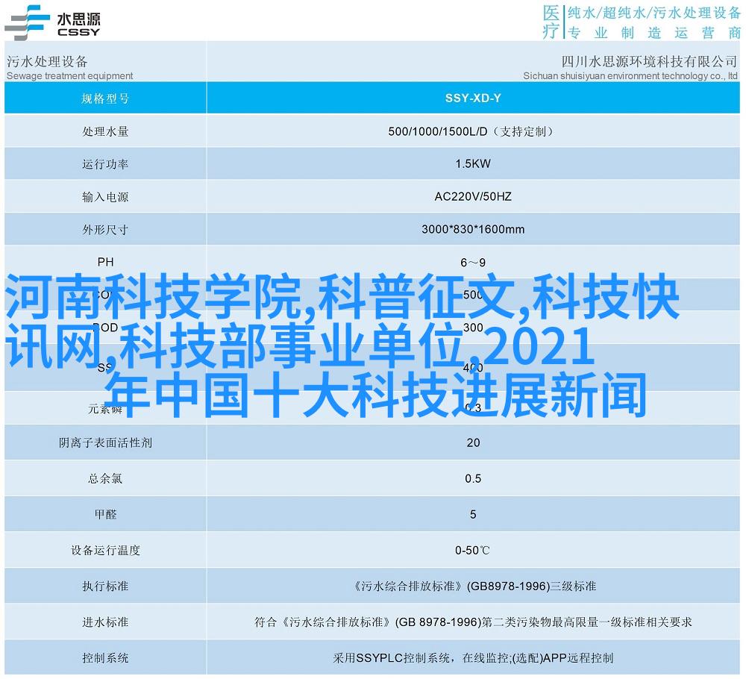Select the '0-50℃' temperature value

click(472, 551)
